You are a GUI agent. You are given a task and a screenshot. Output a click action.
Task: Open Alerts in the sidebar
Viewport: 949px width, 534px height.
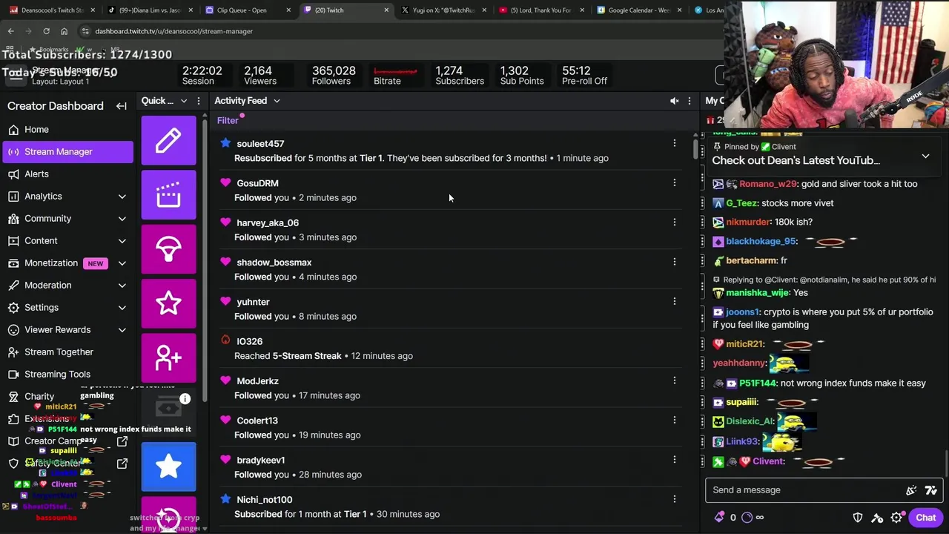pyautogui.click(x=67, y=174)
